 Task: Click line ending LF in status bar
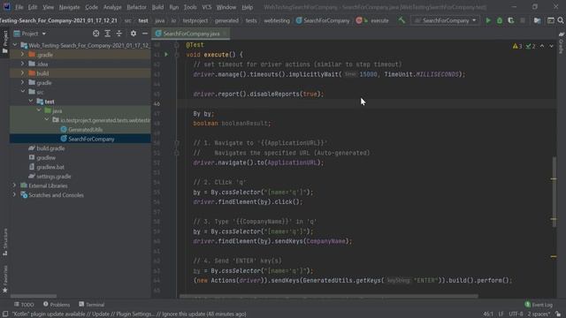pyautogui.click(x=501, y=314)
